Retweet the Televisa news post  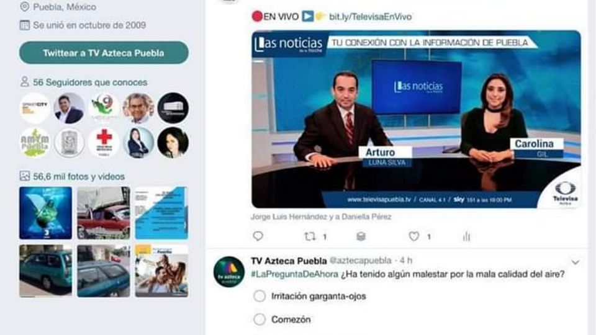310,236
